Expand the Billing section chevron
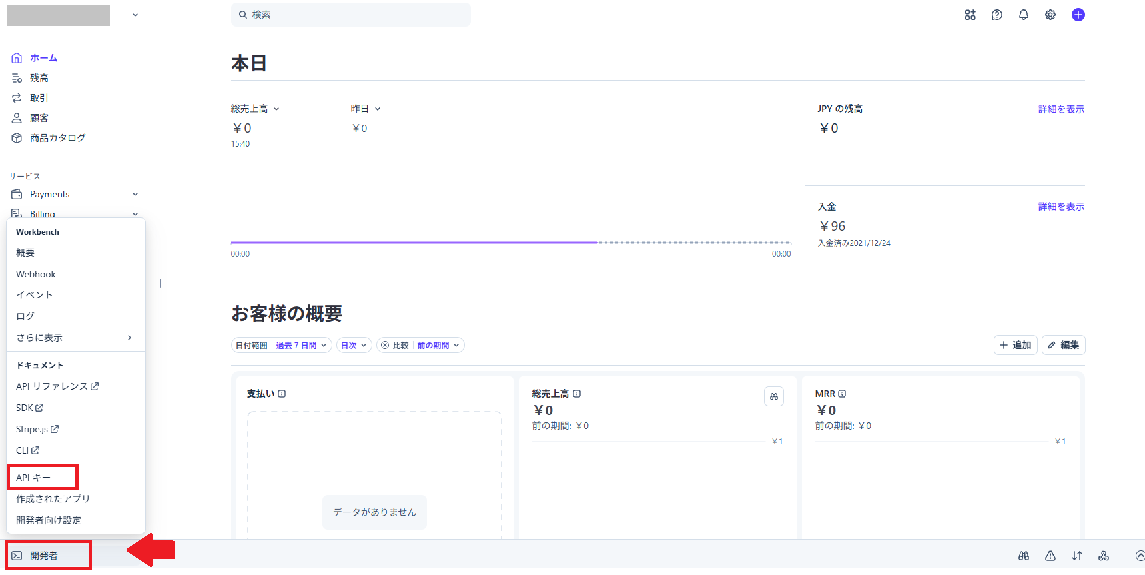1145x575 pixels. pyautogui.click(x=135, y=214)
